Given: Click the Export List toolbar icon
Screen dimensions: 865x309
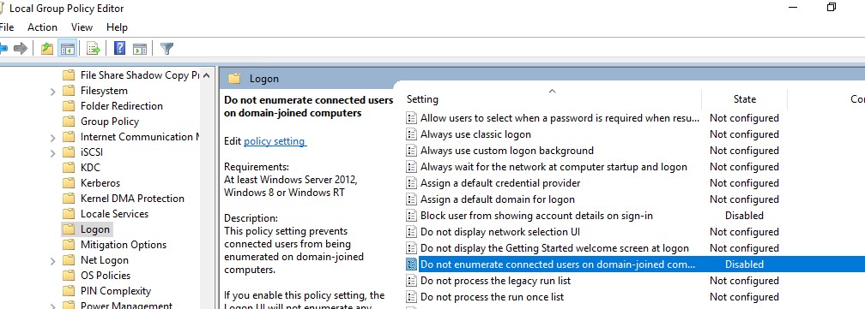Looking at the screenshot, I should tap(94, 49).
